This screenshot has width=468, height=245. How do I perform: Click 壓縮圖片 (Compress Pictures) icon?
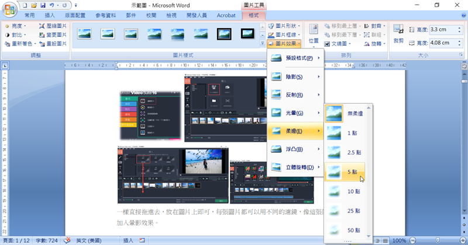pyautogui.click(x=42, y=26)
